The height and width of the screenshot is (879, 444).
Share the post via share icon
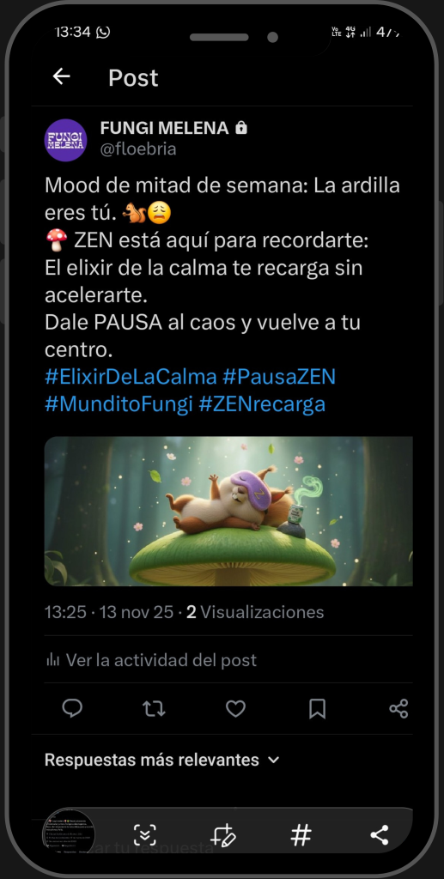(x=398, y=708)
